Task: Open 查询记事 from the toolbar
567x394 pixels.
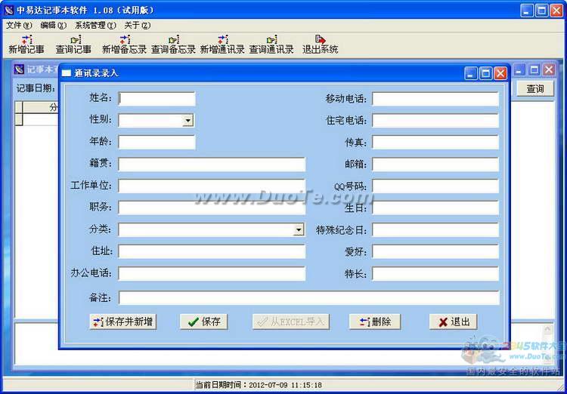Action: (73, 44)
